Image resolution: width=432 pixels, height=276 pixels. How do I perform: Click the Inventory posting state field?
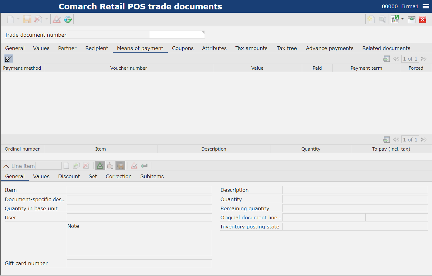(355, 226)
